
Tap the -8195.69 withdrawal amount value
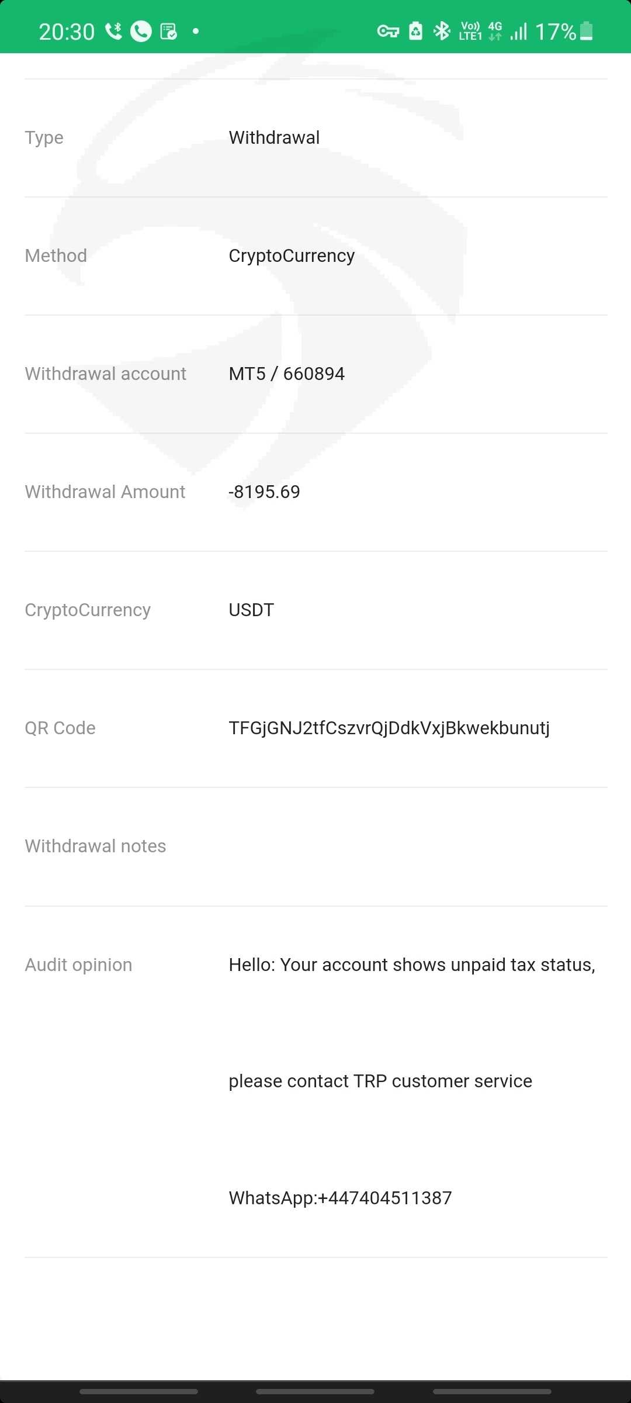pos(264,492)
